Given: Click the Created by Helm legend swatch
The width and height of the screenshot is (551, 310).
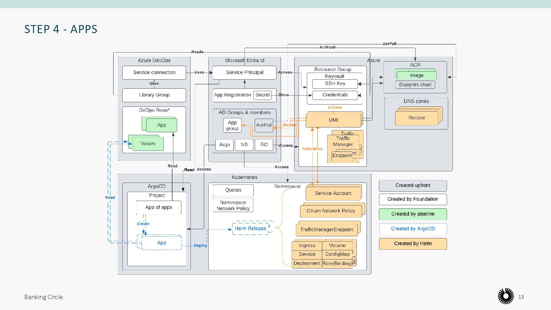Looking at the screenshot, I should coord(413,243).
